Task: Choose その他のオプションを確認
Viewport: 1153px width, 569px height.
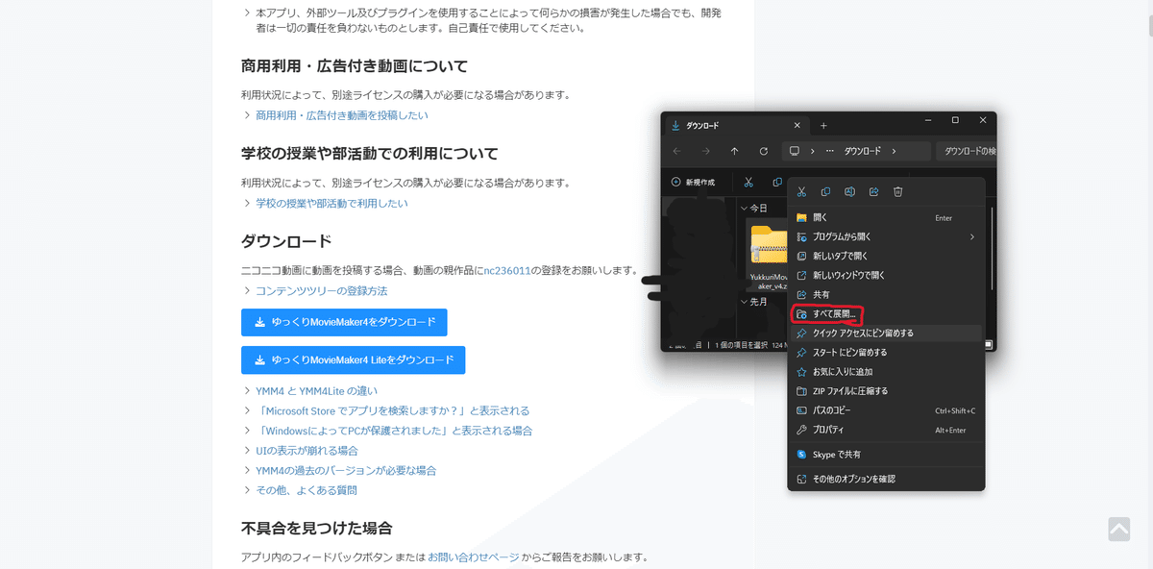Action: coord(886,479)
